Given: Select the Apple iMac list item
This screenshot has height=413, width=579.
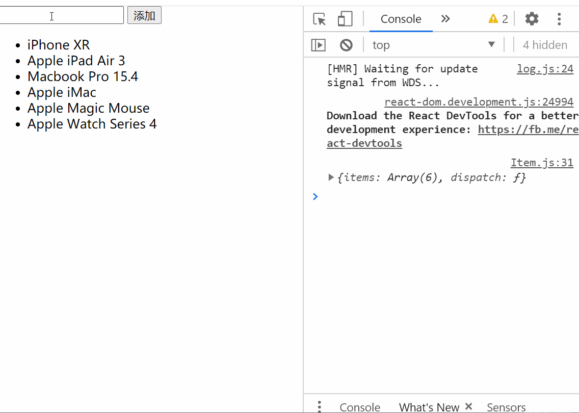Looking at the screenshot, I should coord(62,92).
